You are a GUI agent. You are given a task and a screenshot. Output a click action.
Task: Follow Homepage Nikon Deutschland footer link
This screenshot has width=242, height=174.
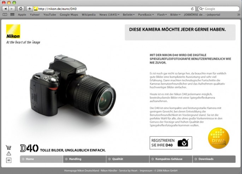pos(82,170)
